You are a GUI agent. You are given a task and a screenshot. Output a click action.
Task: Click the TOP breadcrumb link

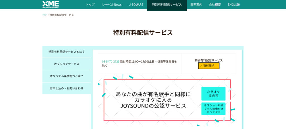point(45,15)
